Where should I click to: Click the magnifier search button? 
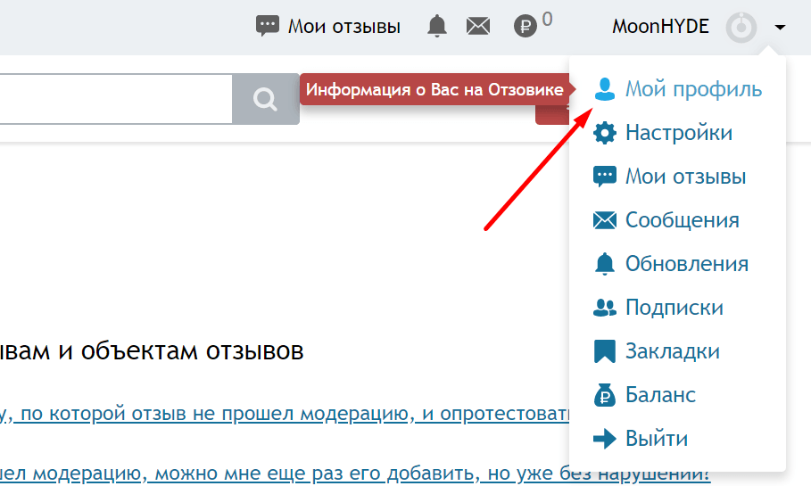point(266,99)
